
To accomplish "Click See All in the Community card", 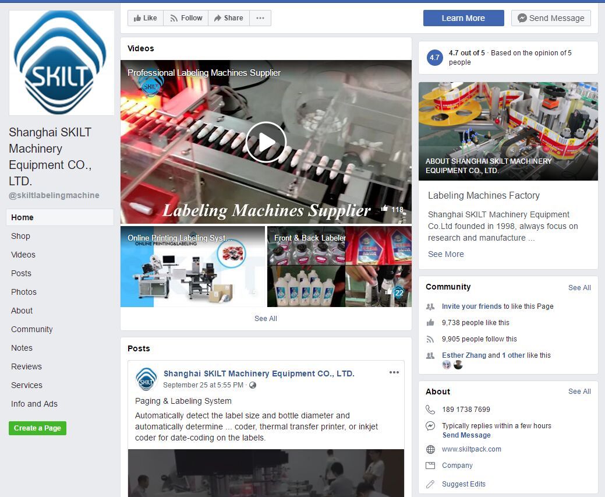I will (579, 288).
